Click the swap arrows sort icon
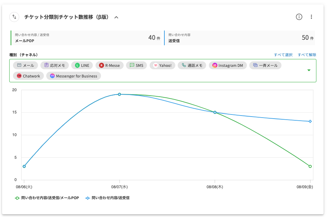This screenshot has height=217, width=327. pyautogui.click(x=14, y=17)
